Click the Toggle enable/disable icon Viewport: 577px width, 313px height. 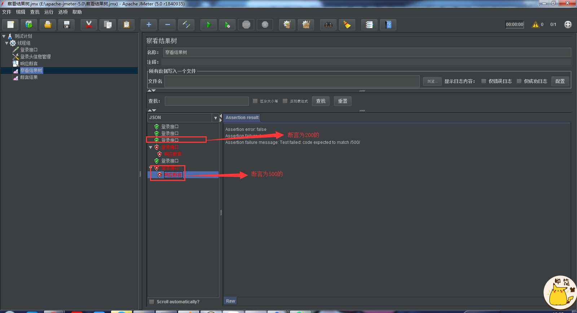pos(186,25)
